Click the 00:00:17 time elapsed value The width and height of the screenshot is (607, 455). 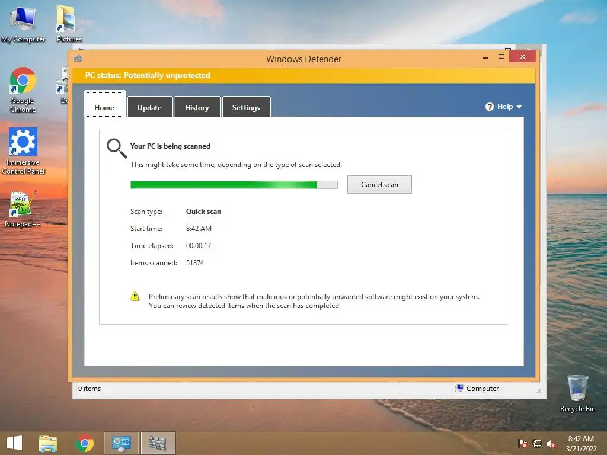point(199,246)
